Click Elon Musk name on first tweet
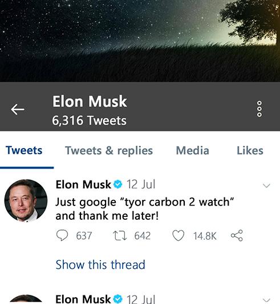This screenshot has width=280, height=304. coord(83,184)
